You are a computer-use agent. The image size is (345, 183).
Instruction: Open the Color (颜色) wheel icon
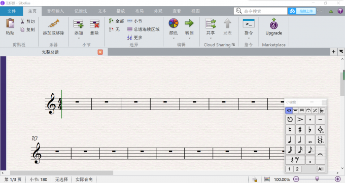point(174,23)
